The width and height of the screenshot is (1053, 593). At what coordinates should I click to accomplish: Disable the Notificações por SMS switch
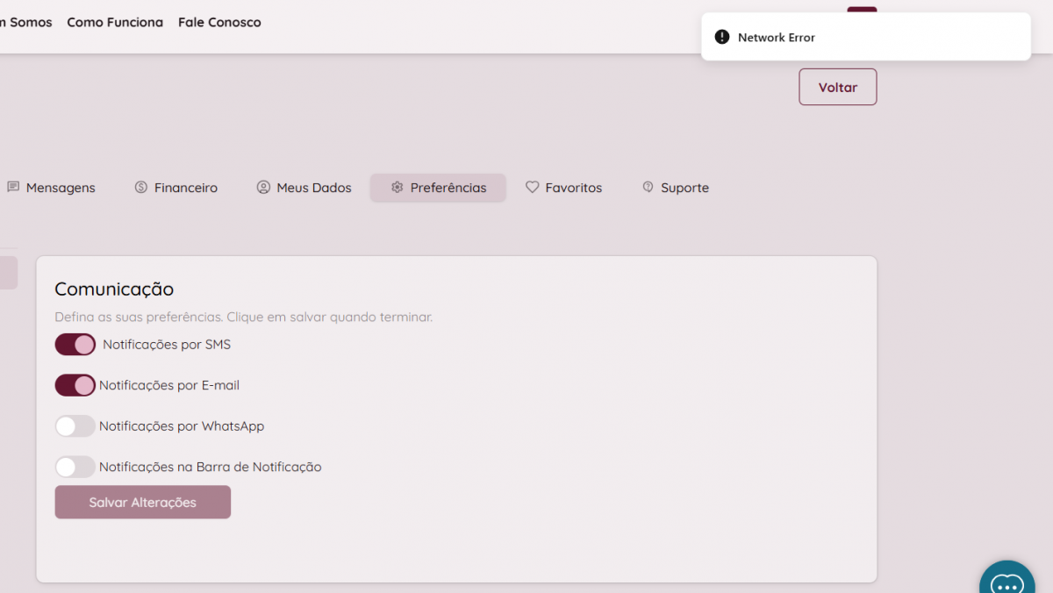75,345
